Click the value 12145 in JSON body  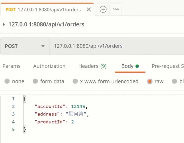[x=78, y=107]
